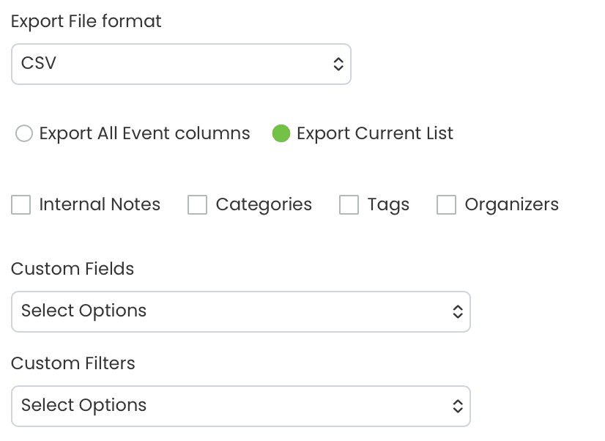This screenshot has width=605, height=441.
Task: Click the Internal Notes label text
Action: pyautogui.click(x=100, y=205)
